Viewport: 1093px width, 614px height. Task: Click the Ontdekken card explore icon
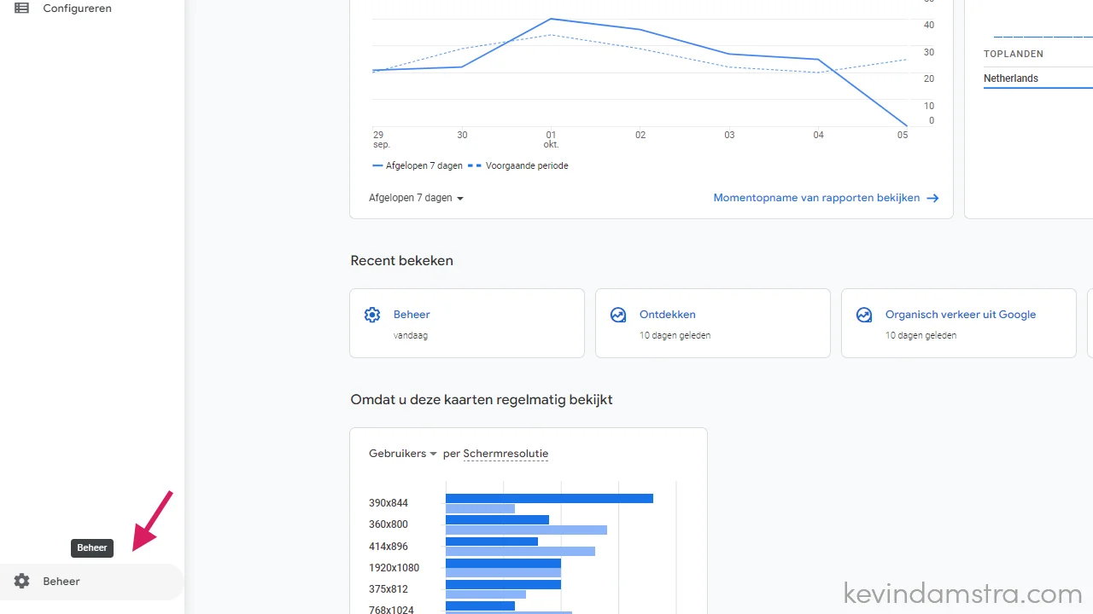coord(618,315)
